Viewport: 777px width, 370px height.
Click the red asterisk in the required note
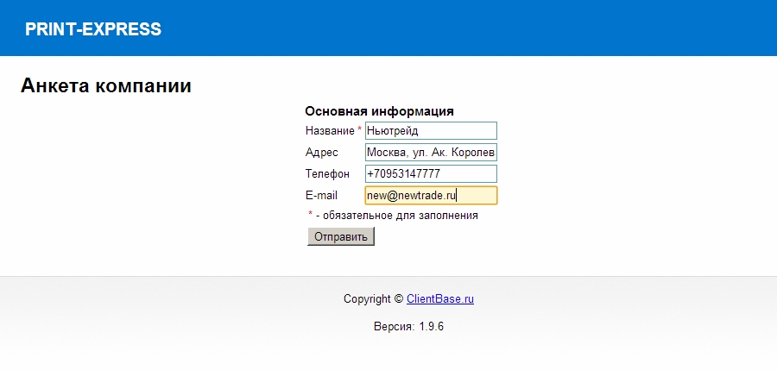[x=311, y=215]
